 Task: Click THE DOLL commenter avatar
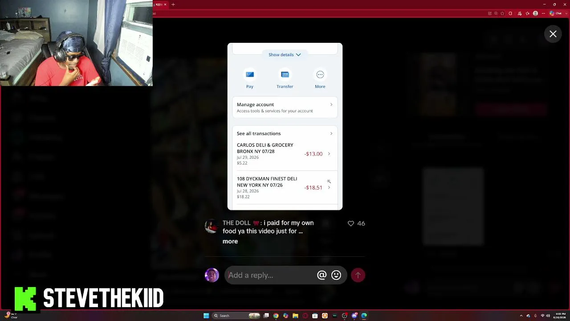pos(212,226)
